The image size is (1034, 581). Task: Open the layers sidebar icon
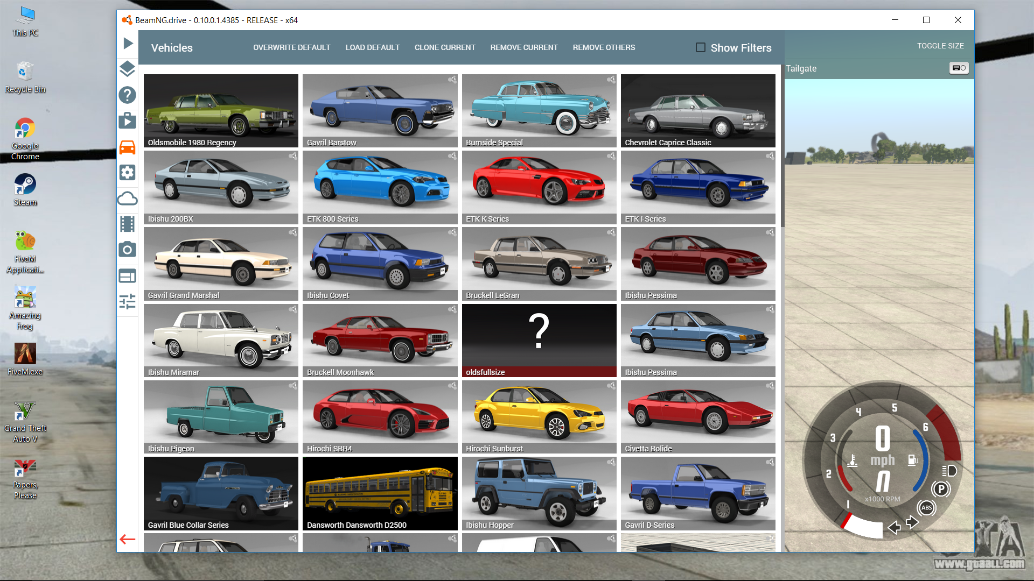coord(127,69)
